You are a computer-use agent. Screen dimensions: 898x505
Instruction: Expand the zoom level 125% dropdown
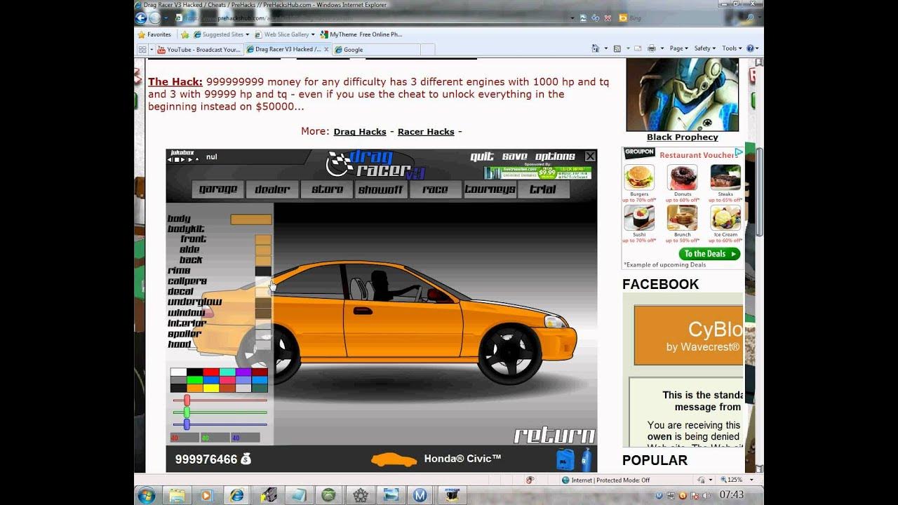pos(752,480)
